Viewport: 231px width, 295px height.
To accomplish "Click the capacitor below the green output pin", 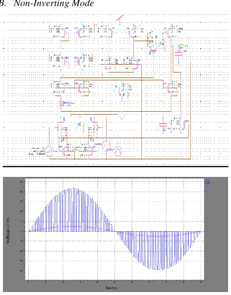I will [x=179, y=54].
